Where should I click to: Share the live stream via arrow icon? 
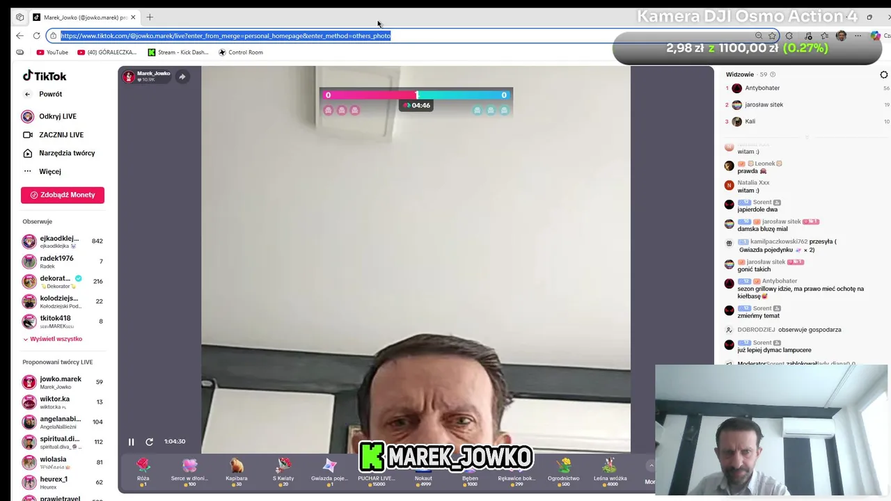click(182, 77)
